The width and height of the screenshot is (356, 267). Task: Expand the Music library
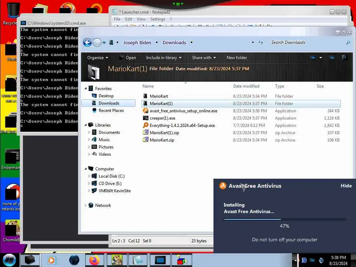tap(89, 139)
